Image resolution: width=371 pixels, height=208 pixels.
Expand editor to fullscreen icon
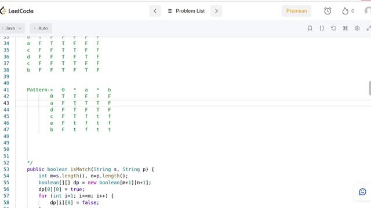click(369, 28)
